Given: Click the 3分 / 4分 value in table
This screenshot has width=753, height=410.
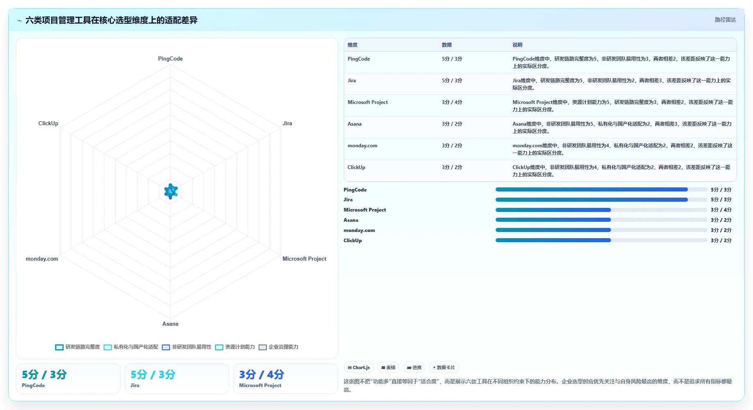Looking at the screenshot, I should click(x=452, y=102).
